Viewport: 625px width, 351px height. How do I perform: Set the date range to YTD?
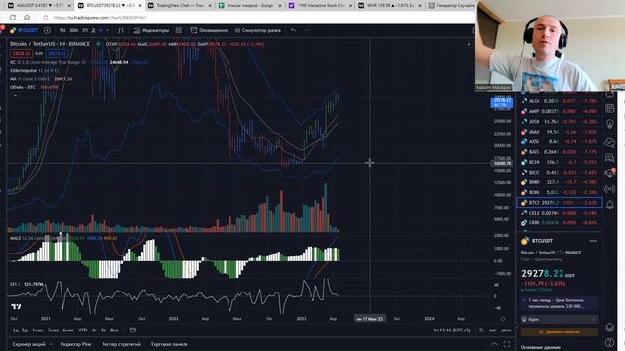82,331
